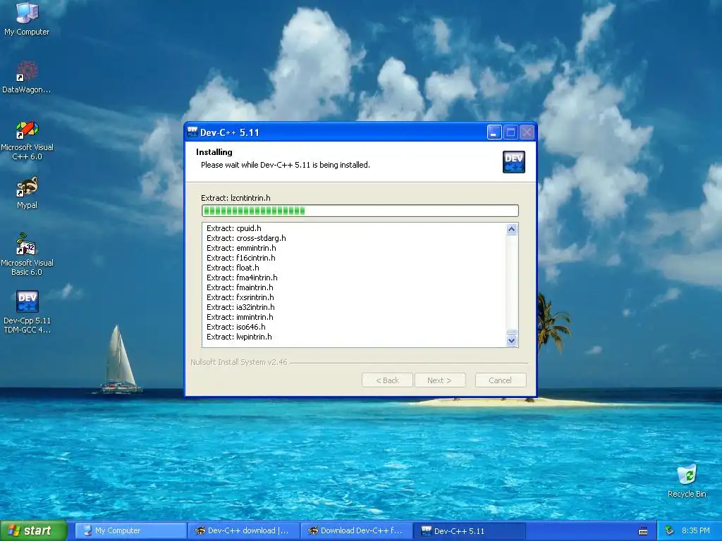Click the log list scroll up arrow
Screen dimensions: 722x541
pyautogui.click(x=512, y=229)
